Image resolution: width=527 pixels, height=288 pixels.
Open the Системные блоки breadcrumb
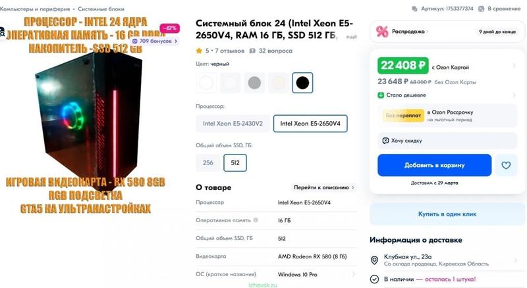pyautogui.click(x=101, y=9)
